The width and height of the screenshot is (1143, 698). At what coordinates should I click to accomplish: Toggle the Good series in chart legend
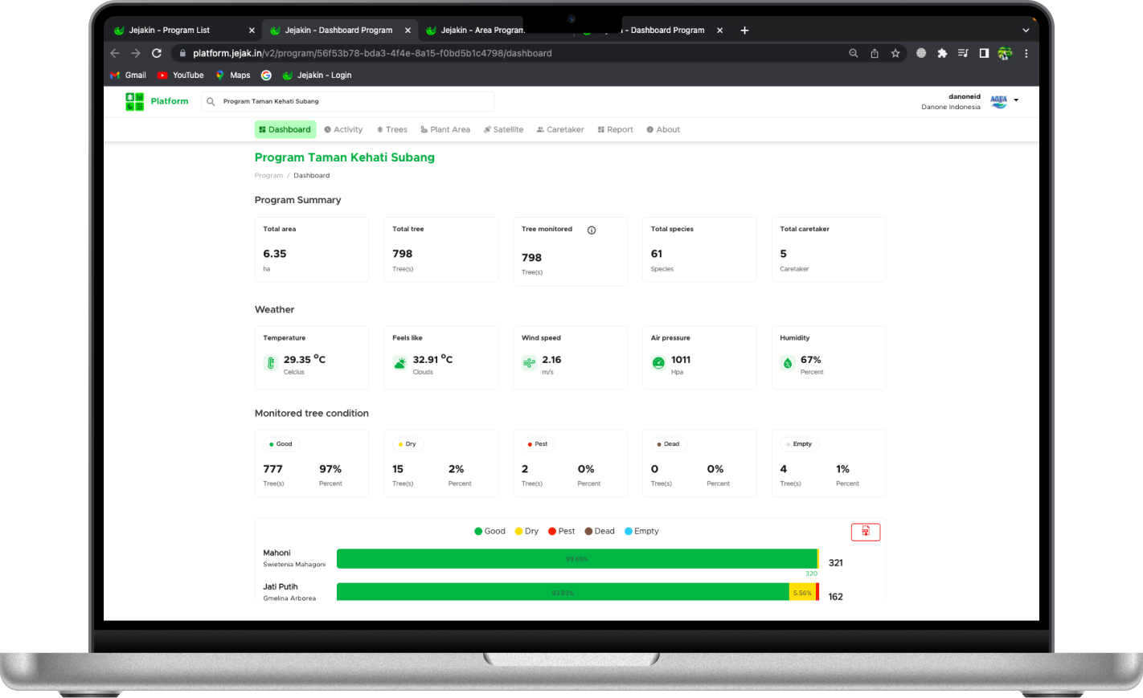pos(490,531)
